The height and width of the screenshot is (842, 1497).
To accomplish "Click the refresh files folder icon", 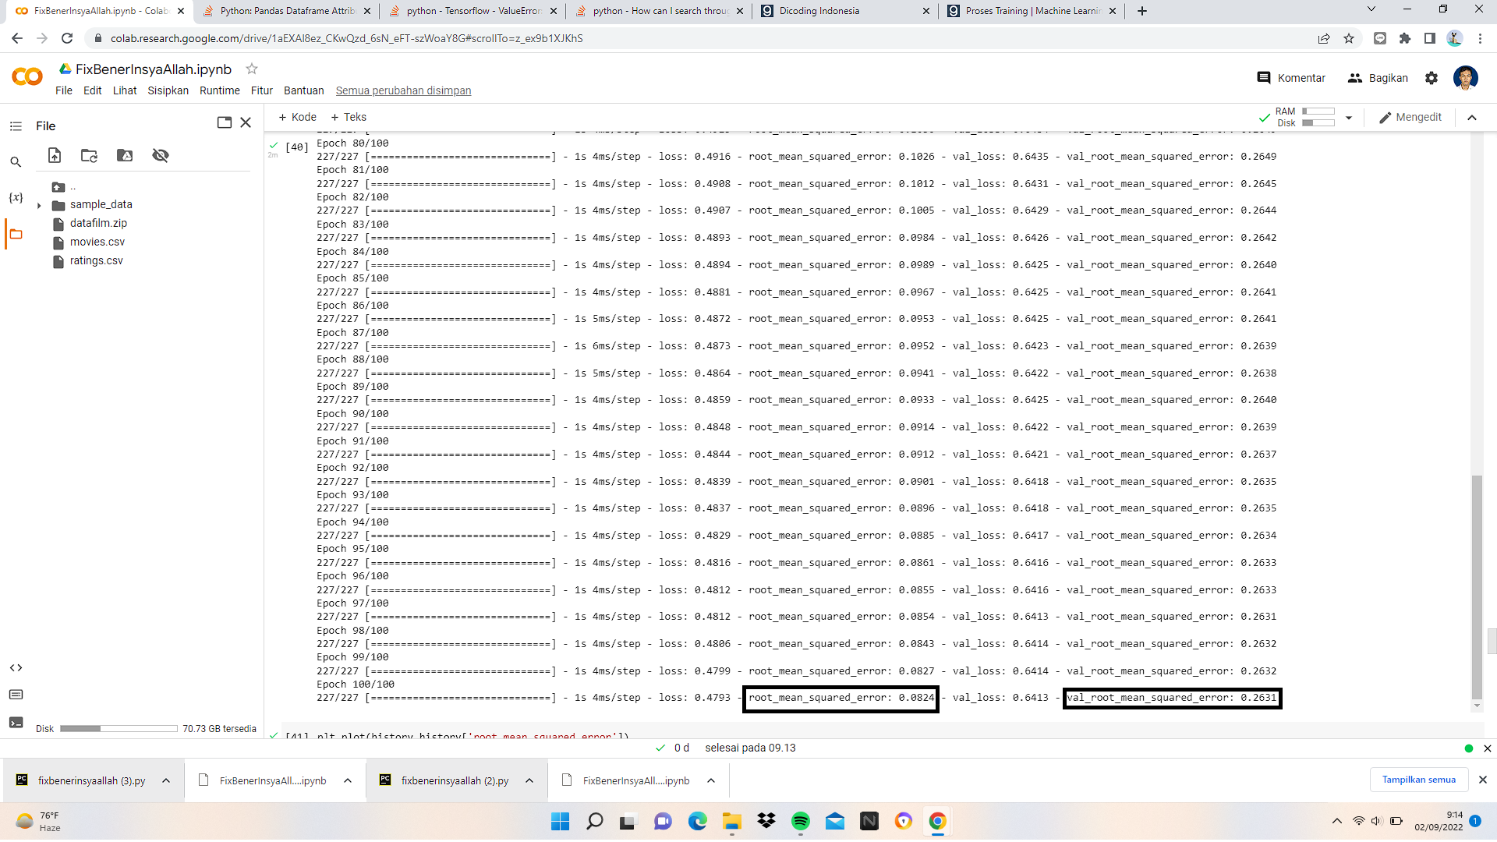I will (x=89, y=155).
